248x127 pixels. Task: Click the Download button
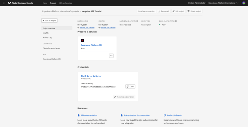(x=164, y=11)
